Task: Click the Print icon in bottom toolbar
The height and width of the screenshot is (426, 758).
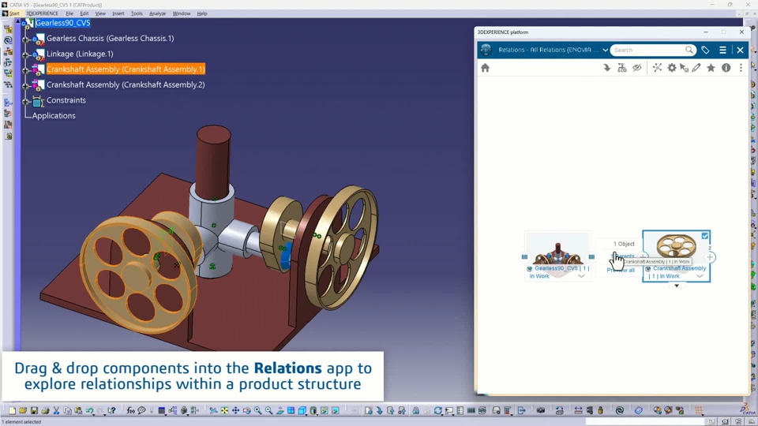Action: coord(45,410)
